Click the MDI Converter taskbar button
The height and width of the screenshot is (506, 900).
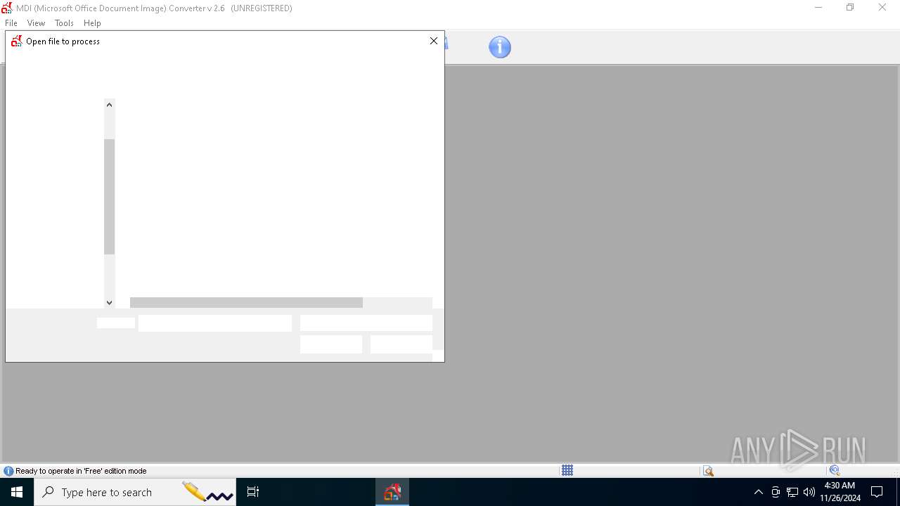[x=392, y=492]
